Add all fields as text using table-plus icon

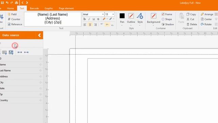pos(4,52)
